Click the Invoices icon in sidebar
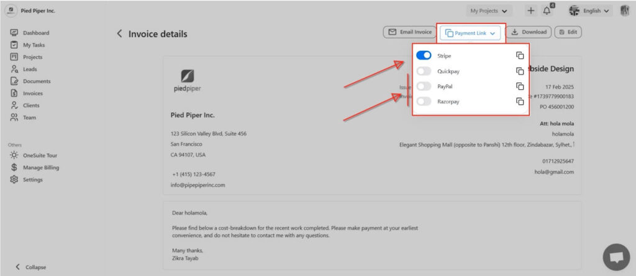 point(14,93)
